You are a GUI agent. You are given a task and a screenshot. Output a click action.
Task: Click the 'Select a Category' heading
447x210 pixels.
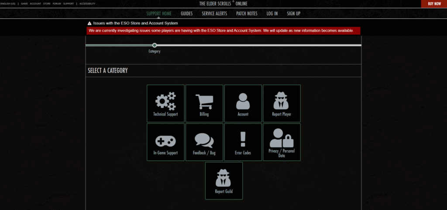coord(108,71)
